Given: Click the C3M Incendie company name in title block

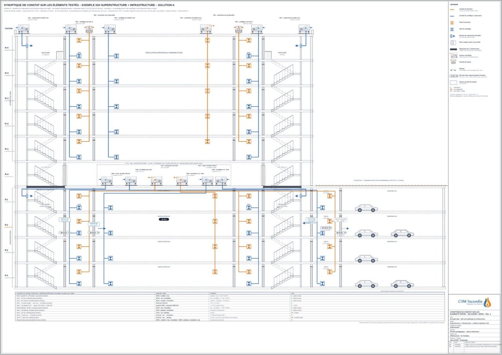Looking at the screenshot, I should coord(469,302).
